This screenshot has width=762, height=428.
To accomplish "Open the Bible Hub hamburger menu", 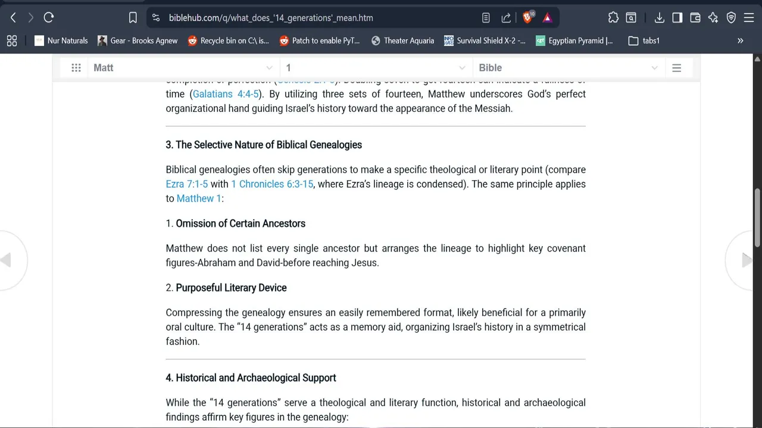I will click(676, 68).
